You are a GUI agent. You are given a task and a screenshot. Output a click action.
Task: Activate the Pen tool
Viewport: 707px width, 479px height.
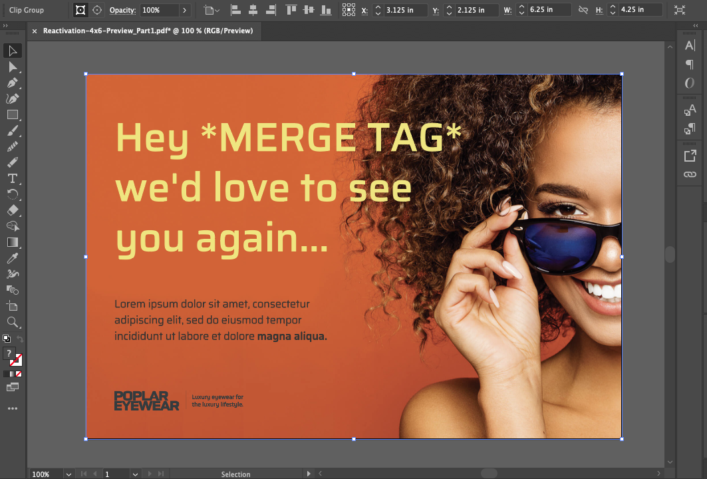(x=12, y=82)
